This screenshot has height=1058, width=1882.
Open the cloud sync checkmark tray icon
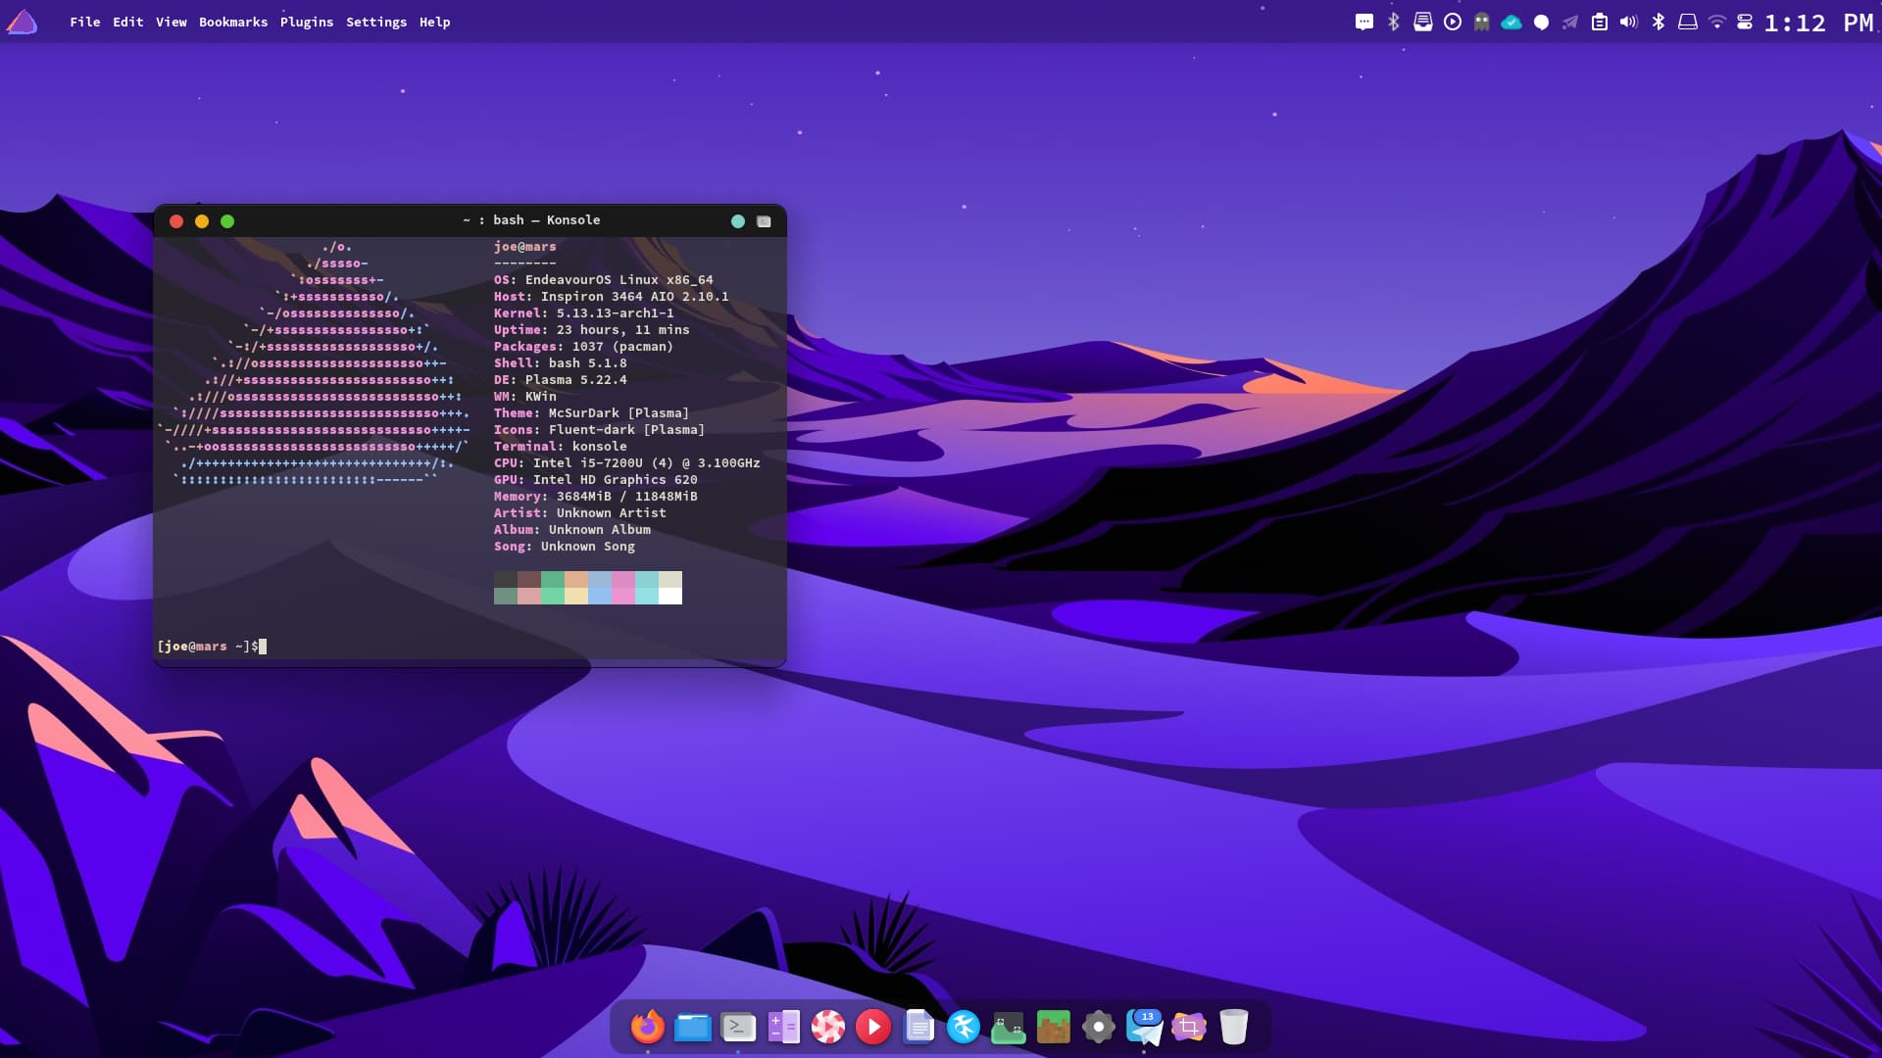coord(1511,22)
